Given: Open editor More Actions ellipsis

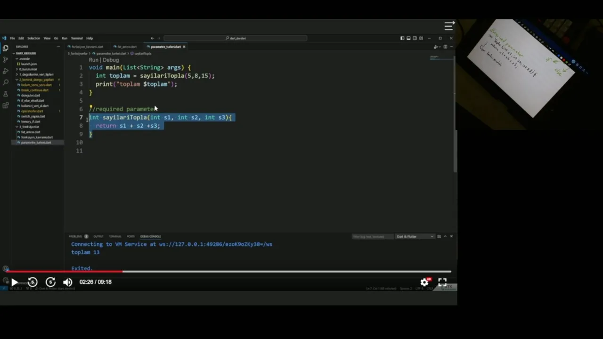Looking at the screenshot, I should click(451, 47).
